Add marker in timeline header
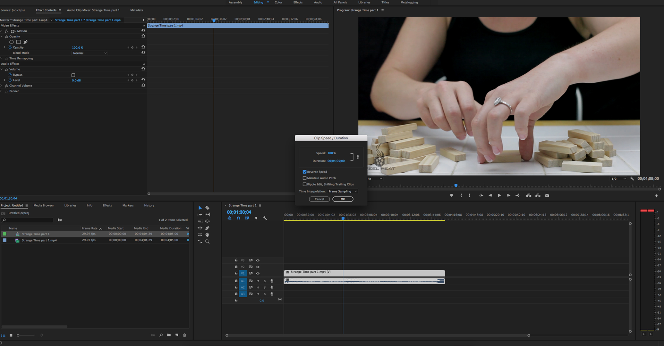This screenshot has width=664, height=346. point(256,218)
